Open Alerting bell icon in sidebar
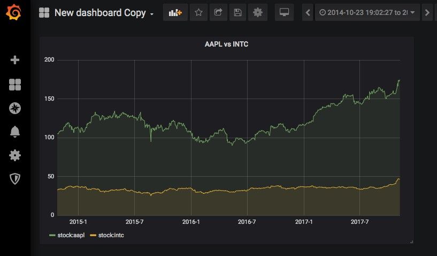This screenshot has height=256, width=437. 15,132
